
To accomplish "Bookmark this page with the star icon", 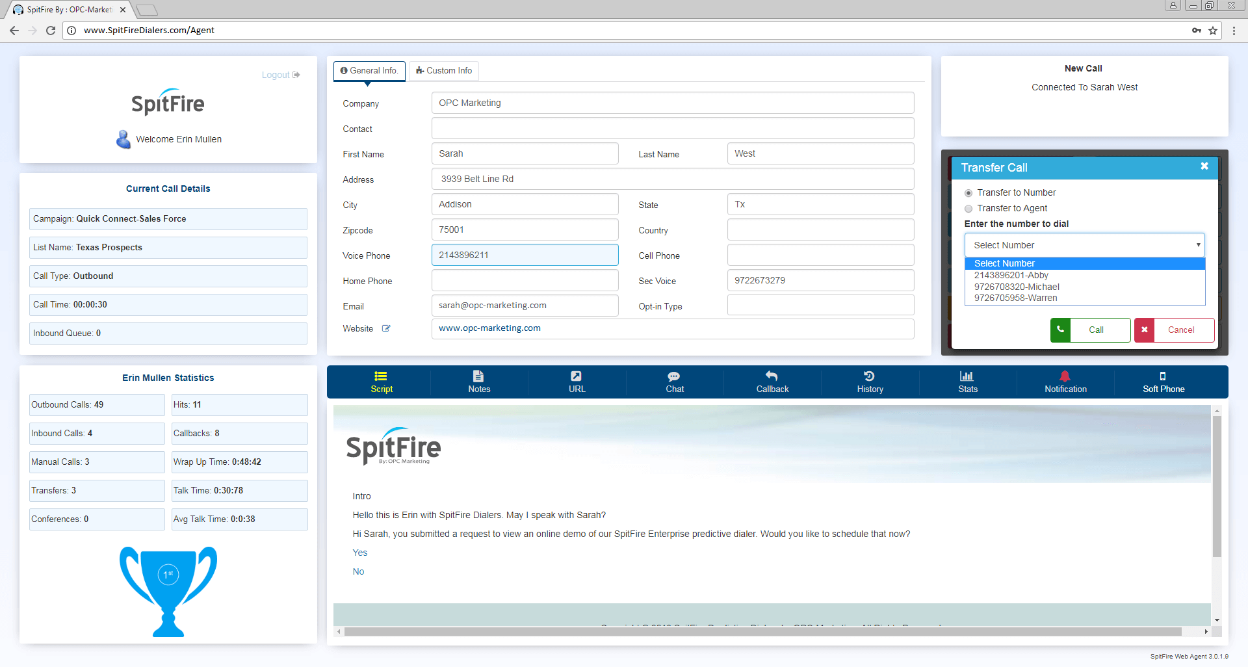I will pos(1213,31).
